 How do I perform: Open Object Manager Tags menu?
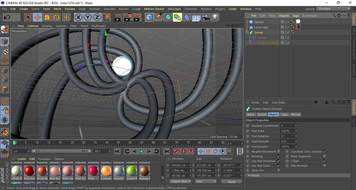296,16
